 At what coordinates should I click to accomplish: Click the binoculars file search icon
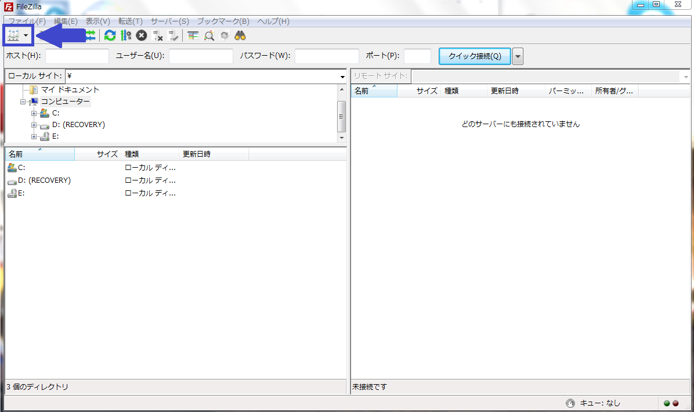[240, 35]
